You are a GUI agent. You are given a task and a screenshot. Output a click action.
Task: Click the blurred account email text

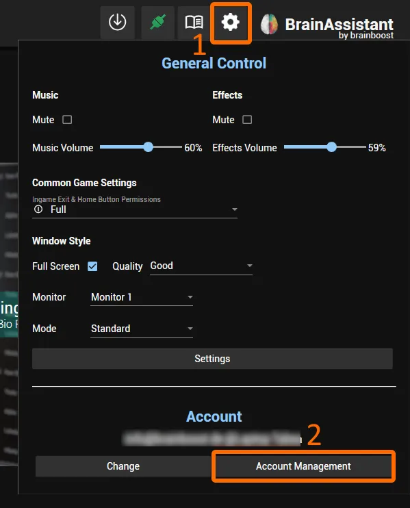(212, 438)
